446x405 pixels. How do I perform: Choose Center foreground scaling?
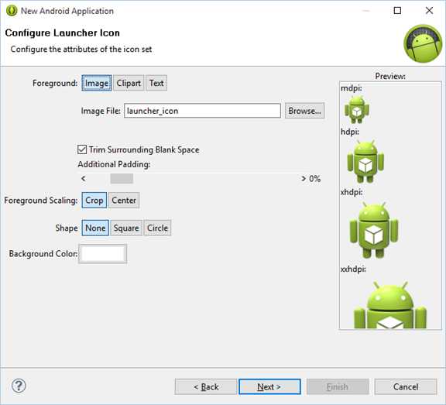[124, 201]
